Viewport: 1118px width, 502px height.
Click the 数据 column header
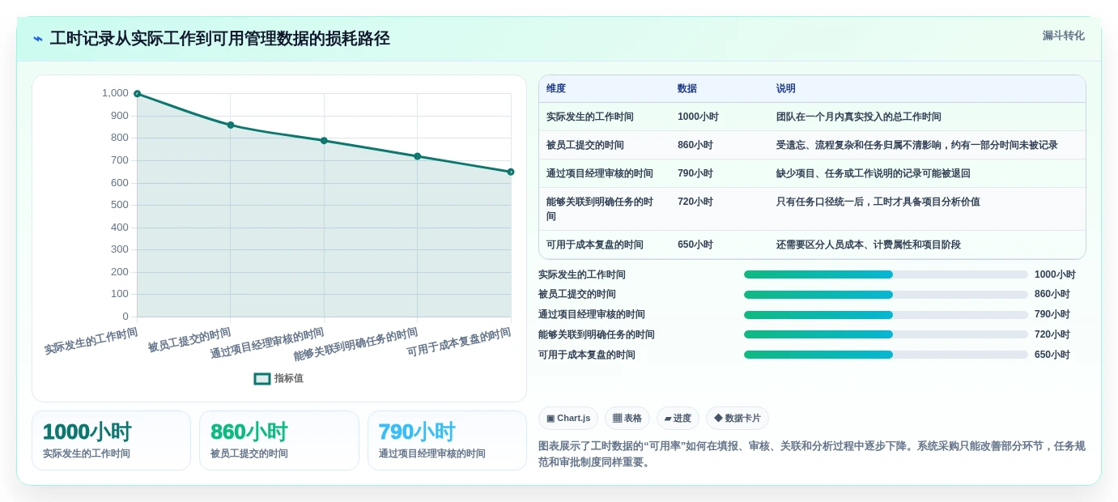[x=687, y=88]
